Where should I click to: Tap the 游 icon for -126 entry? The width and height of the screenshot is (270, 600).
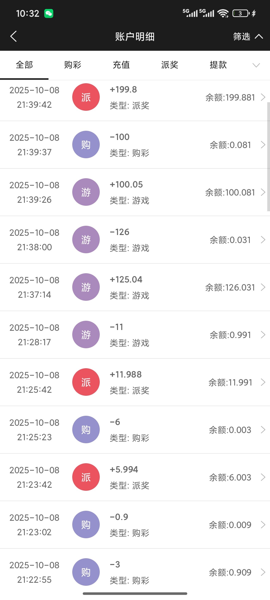click(86, 239)
